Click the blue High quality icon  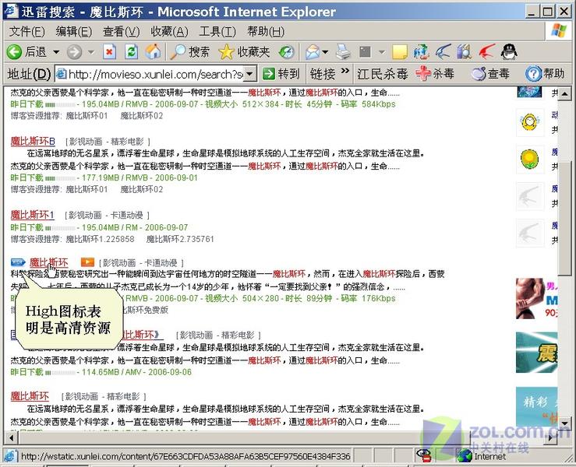[18, 262]
